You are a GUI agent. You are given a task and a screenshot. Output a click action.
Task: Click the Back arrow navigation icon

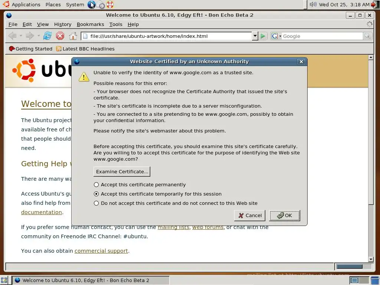(x=12, y=36)
